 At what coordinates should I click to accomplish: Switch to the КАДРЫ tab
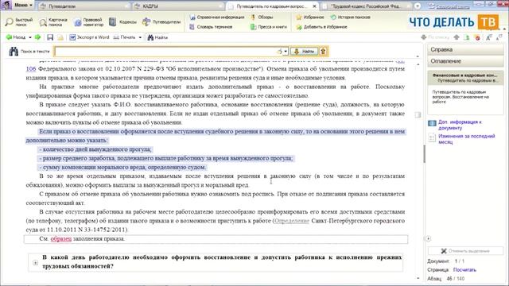tap(178, 6)
